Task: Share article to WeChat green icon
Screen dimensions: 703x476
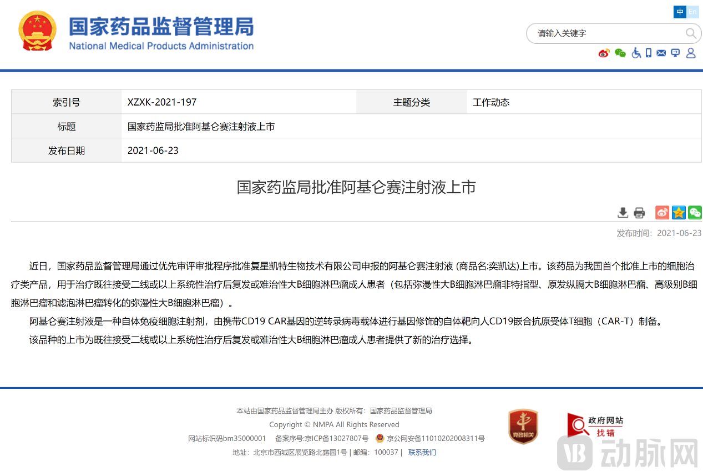Action: 695,212
